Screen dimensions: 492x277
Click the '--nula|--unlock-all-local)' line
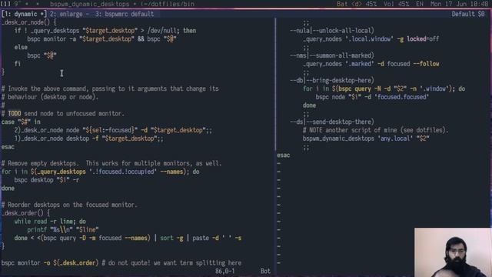[332, 31]
